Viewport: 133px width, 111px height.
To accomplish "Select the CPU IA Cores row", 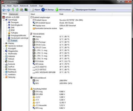I will [51, 45].
